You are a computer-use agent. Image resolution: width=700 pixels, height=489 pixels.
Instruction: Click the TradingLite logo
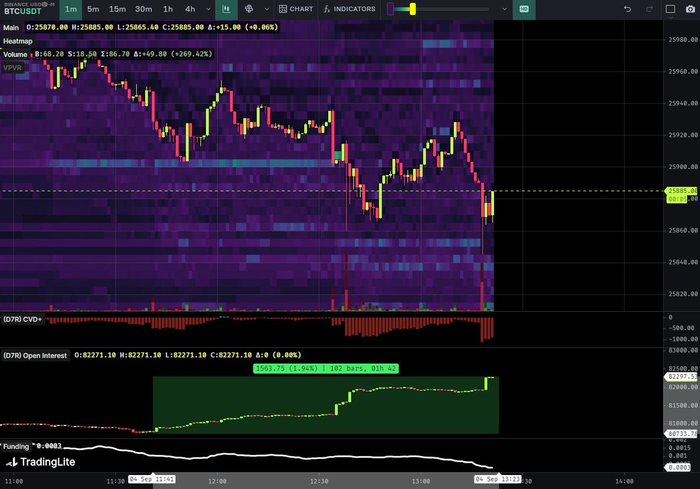pyautogui.click(x=40, y=463)
